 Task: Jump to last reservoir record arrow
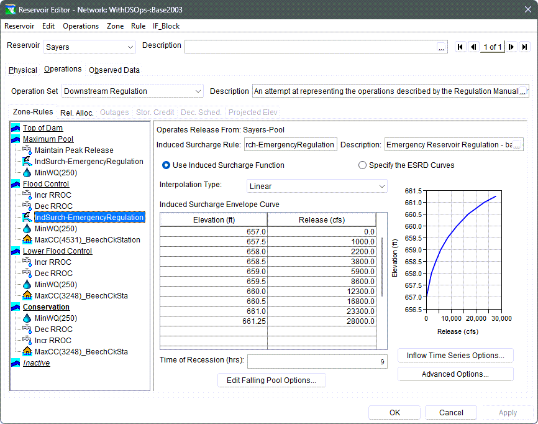524,47
